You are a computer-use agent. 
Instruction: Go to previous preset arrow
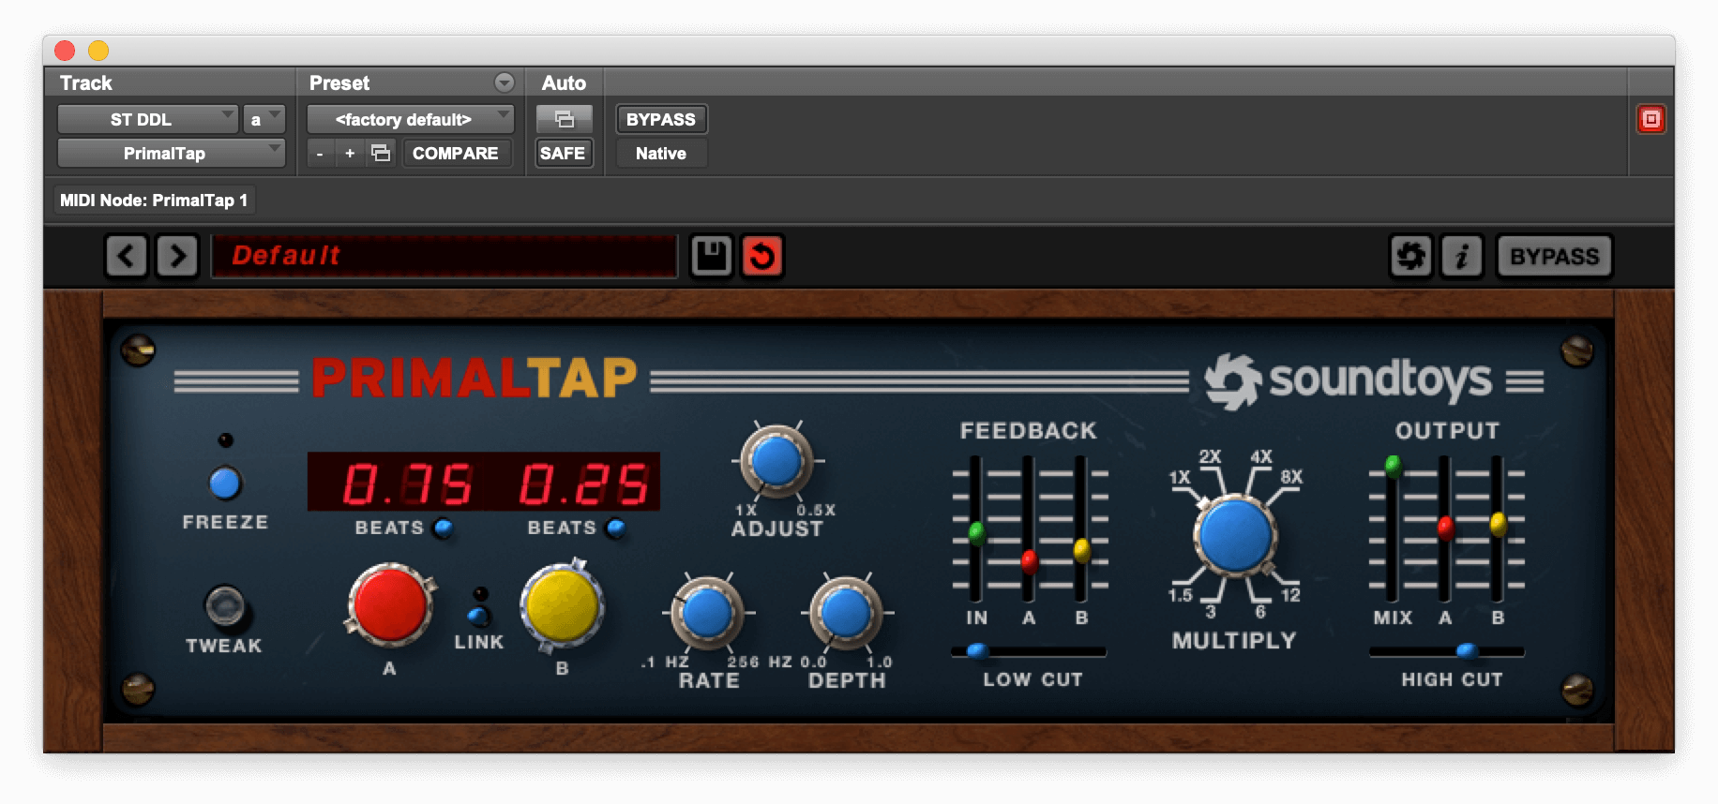(x=126, y=256)
